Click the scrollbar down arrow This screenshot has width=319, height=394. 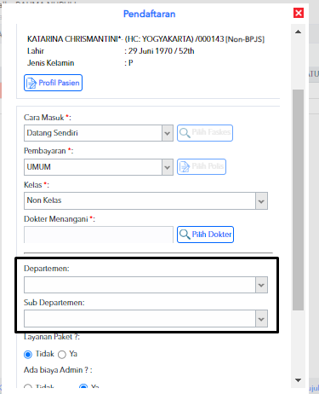coord(298,380)
